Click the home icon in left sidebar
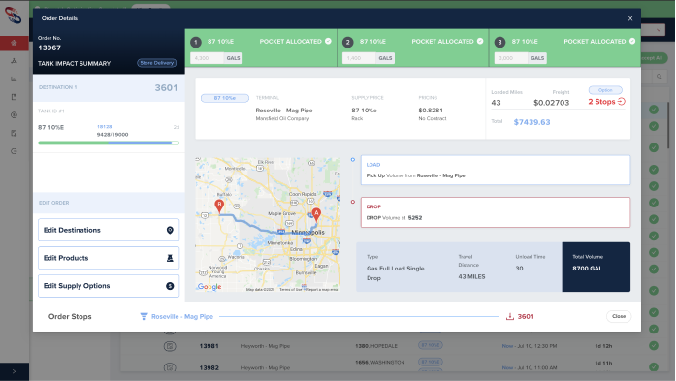676x381 pixels. tap(14, 43)
